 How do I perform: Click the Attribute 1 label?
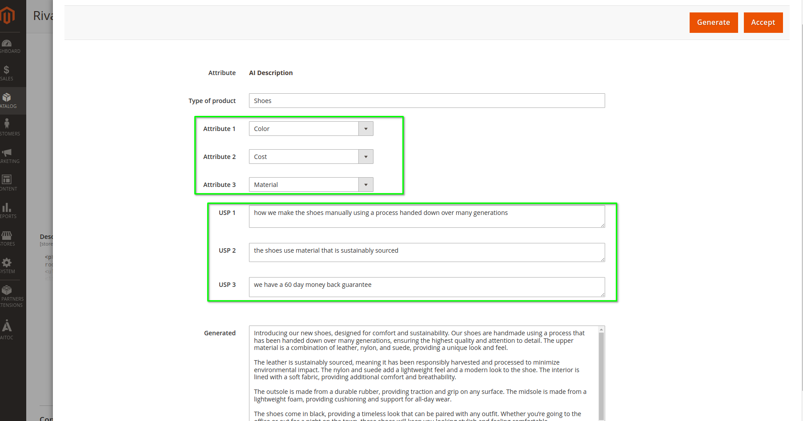(x=219, y=129)
